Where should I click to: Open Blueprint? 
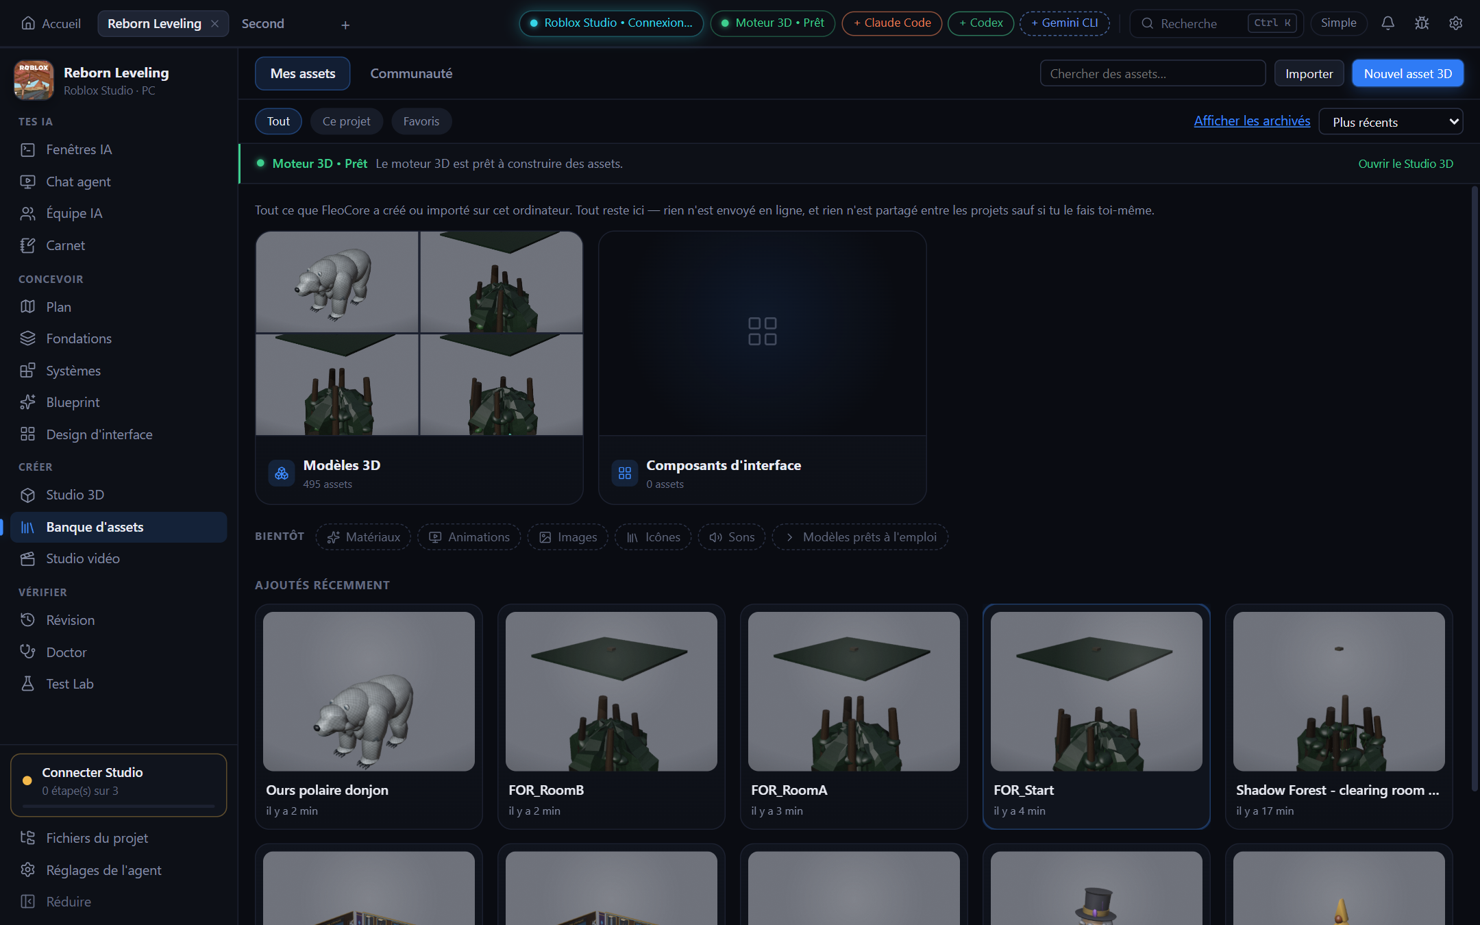pyautogui.click(x=119, y=402)
